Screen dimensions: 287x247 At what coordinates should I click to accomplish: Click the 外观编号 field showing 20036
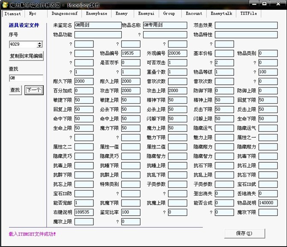(177, 54)
